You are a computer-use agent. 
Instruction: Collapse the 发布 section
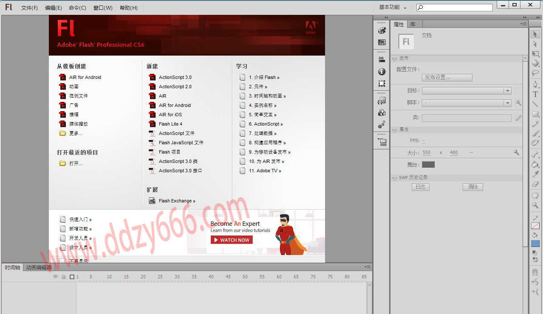pyautogui.click(x=395, y=59)
